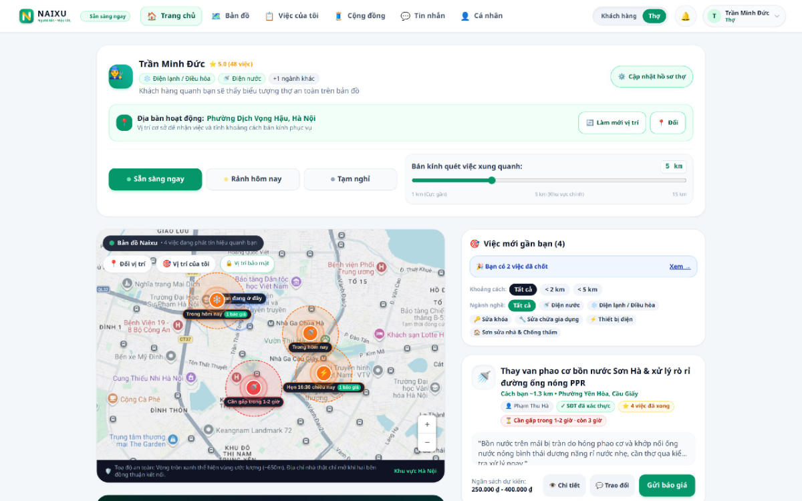Click the Trao đổi button on the job card
Image resolution: width=802 pixels, height=501 pixels.
coord(612,486)
